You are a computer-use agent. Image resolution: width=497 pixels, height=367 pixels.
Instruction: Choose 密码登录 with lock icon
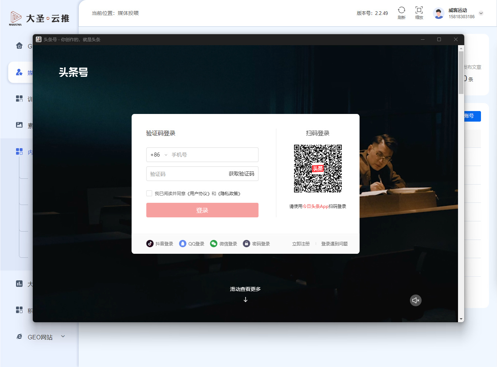pyautogui.click(x=257, y=244)
